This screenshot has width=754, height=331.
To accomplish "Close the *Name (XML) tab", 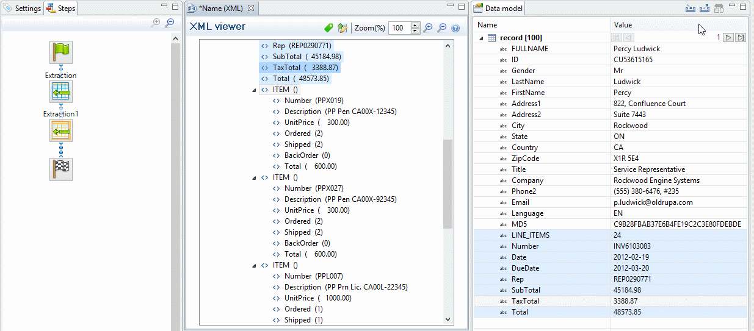I will [x=250, y=9].
